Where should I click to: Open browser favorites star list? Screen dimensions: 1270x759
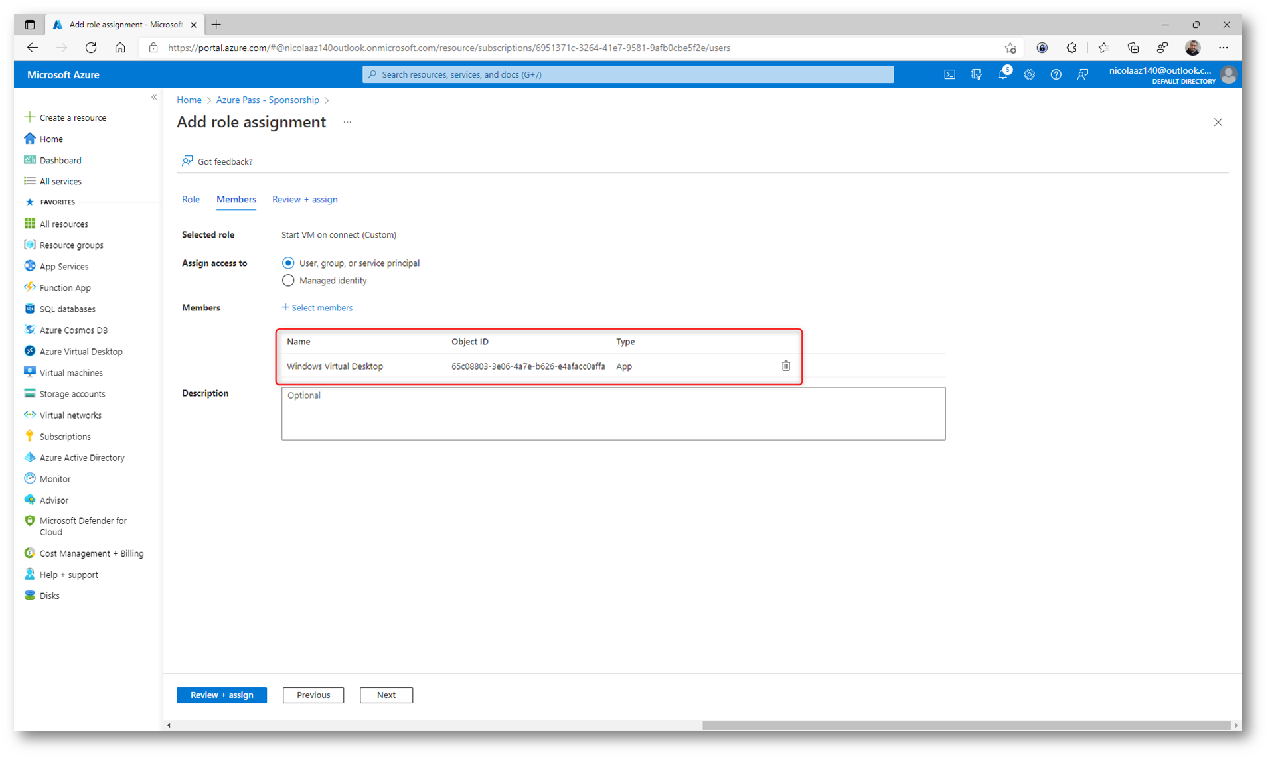(1103, 48)
